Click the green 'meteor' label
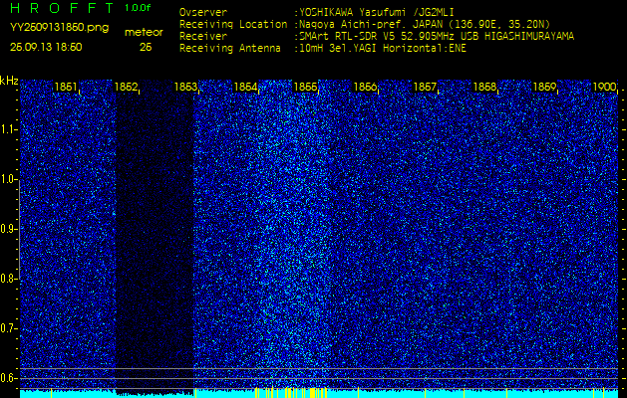The width and height of the screenshot is (627, 398). 144,32
